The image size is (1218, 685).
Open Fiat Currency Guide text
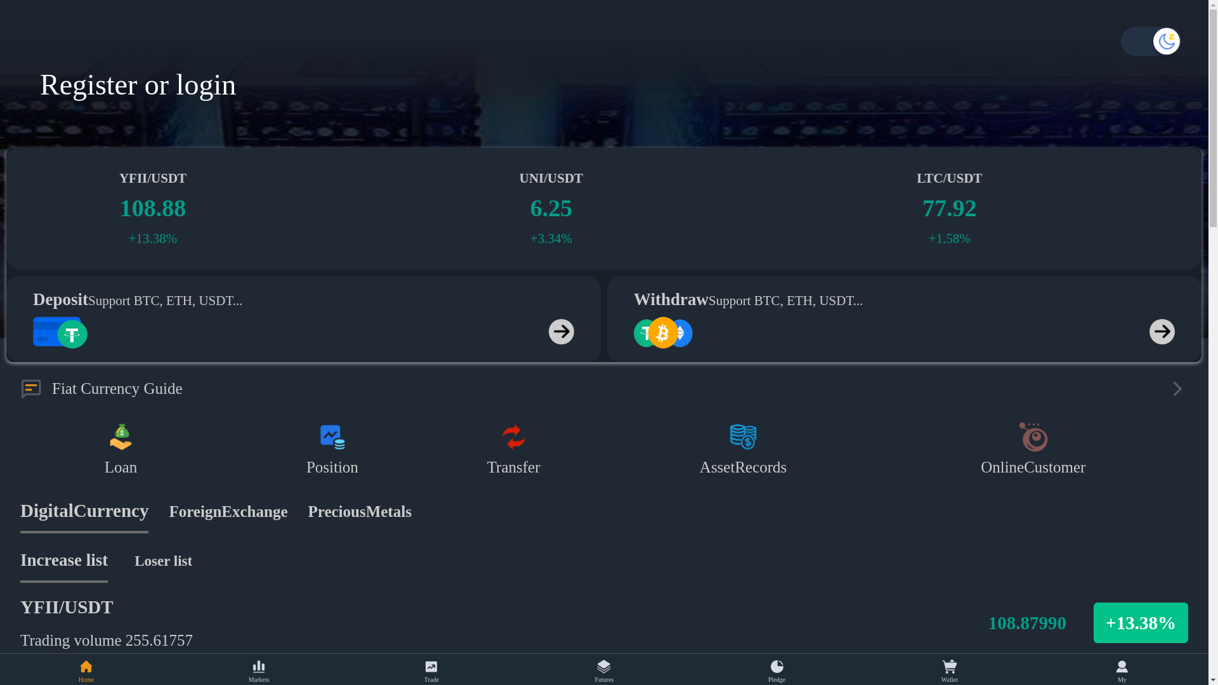(117, 389)
